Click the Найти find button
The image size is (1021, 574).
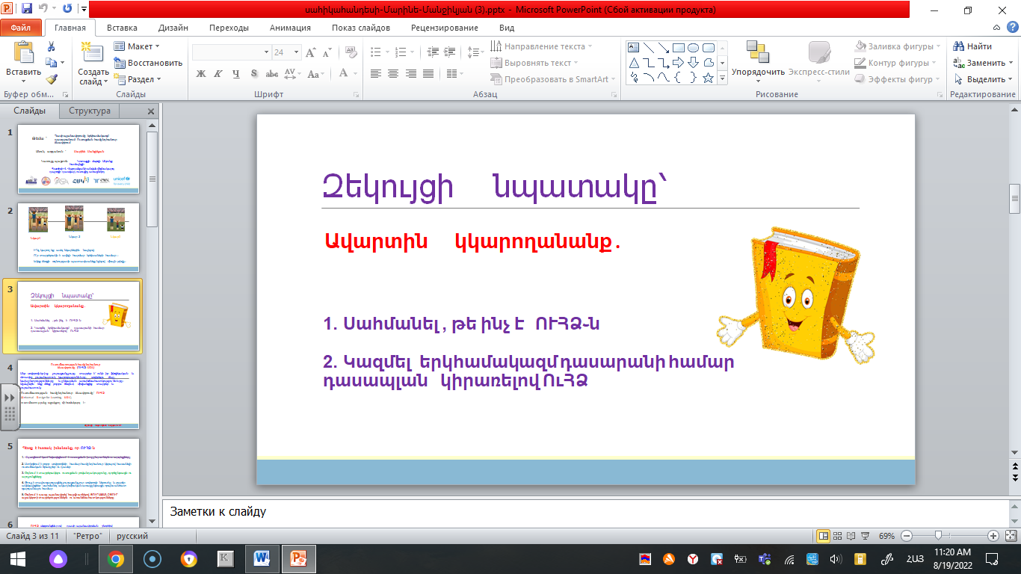973,46
